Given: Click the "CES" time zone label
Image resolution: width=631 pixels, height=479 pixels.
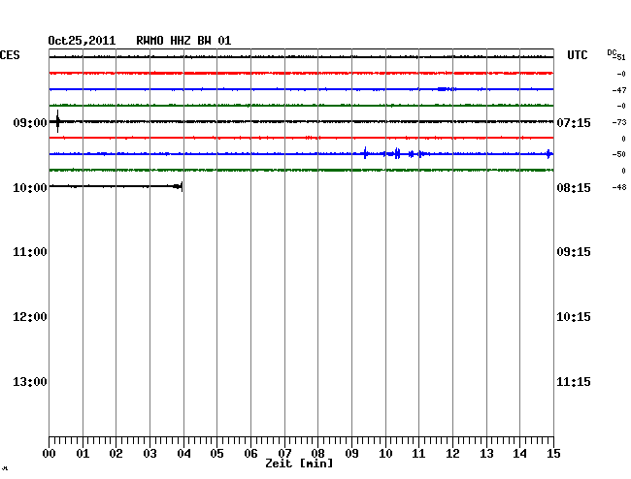Looking at the screenshot, I should (x=10, y=55).
